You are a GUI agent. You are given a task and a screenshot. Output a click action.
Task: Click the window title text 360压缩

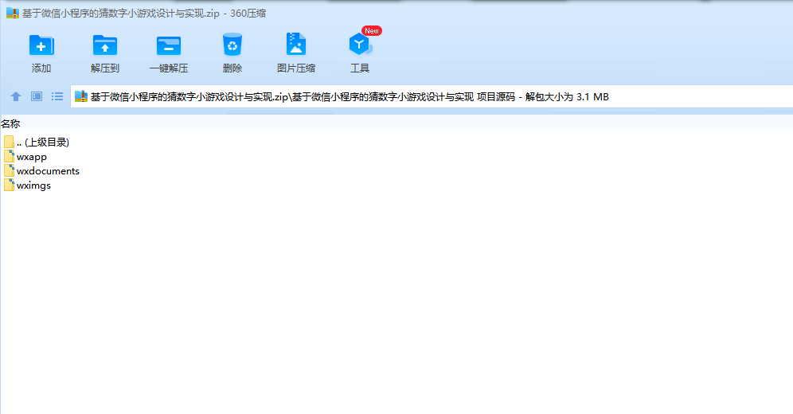[x=248, y=14]
